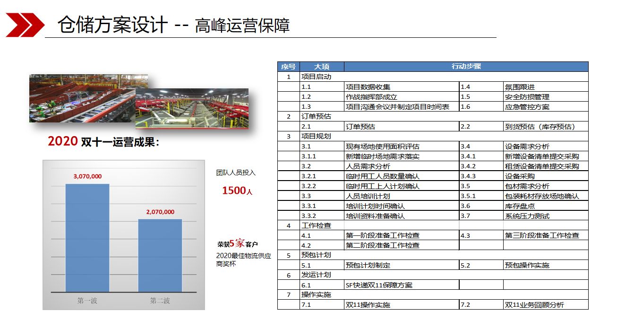Select the 2,070,000 data label
The height and width of the screenshot is (329, 617).
(x=160, y=212)
